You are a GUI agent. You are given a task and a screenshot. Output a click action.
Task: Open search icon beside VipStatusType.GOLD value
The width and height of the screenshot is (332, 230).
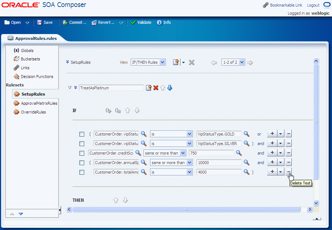[x=246, y=134]
